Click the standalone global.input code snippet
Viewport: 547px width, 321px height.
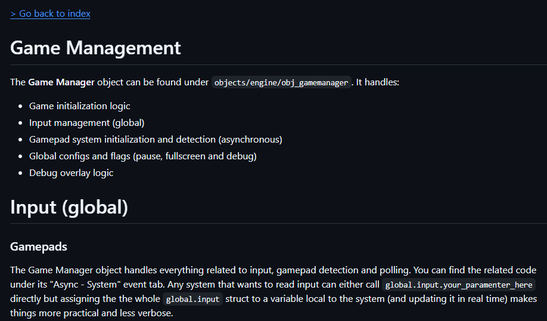192,299
